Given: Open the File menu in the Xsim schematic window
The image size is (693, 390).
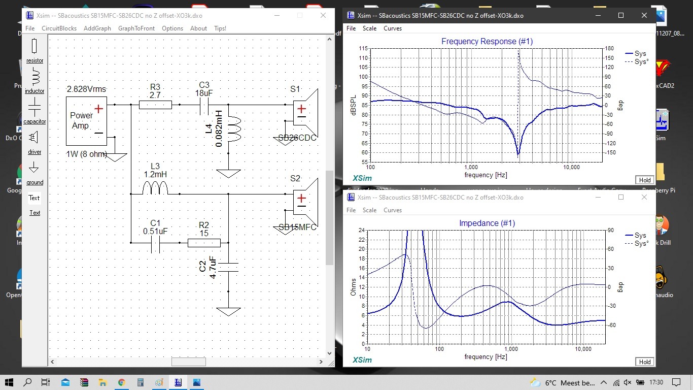Looking at the screenshot, I should coord(30,28).
